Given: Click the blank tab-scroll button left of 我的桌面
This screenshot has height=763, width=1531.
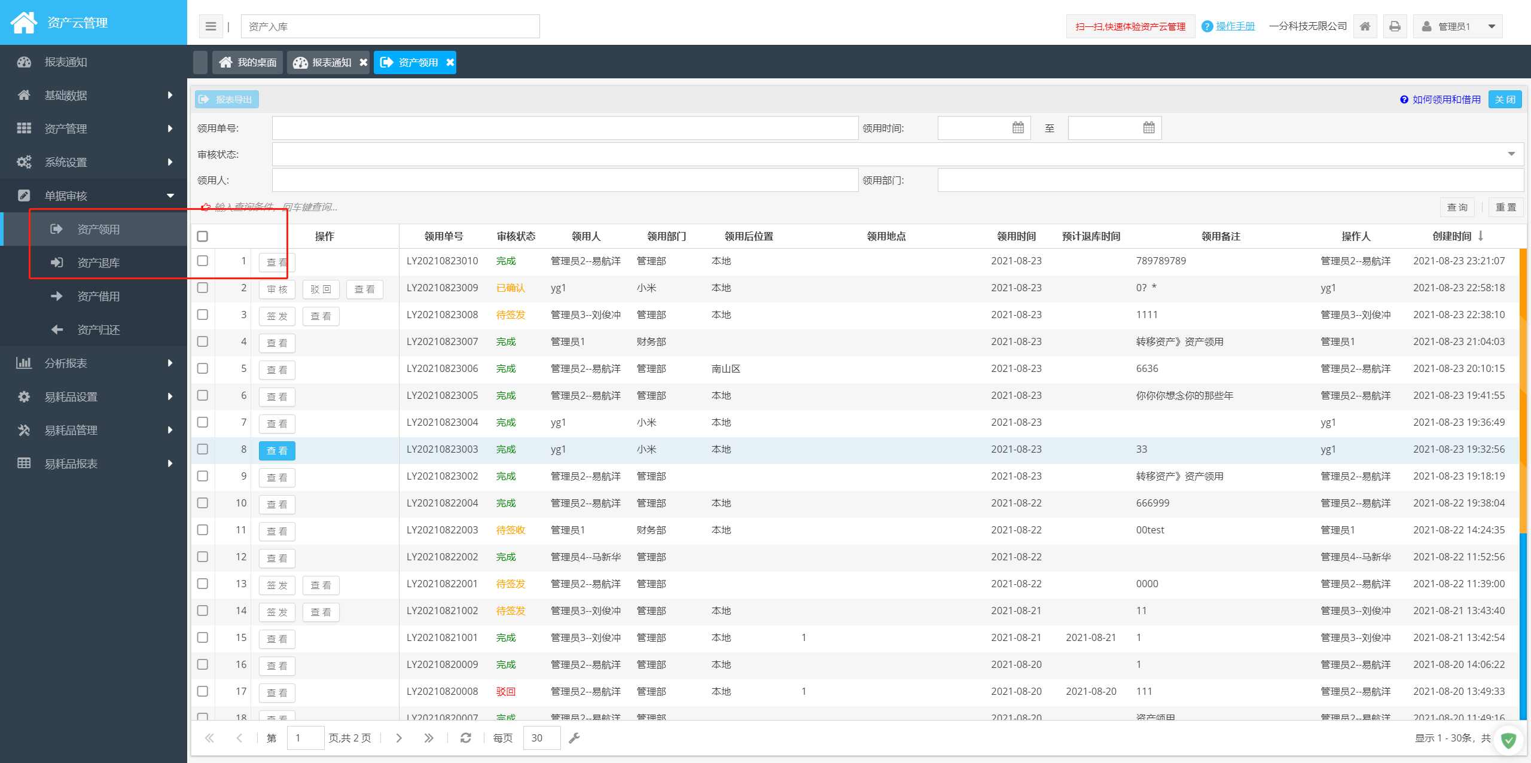Looking at the screenshot, I should 200,62.
